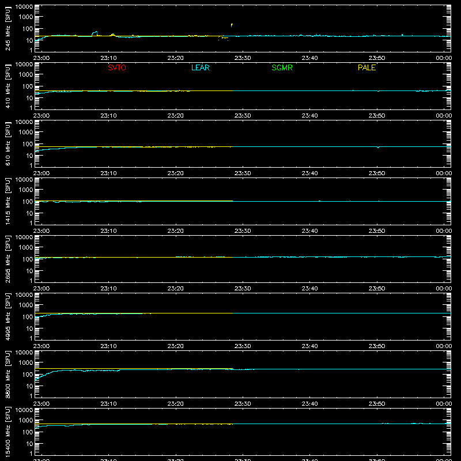461x461 pixels.
Task: Click the 23:20 tick label under 8800 MHz panel
Action: (176, 404)
